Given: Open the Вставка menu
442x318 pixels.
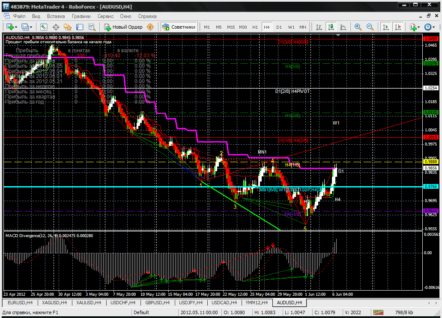Looking at the screenshot, I should [56, 16].
